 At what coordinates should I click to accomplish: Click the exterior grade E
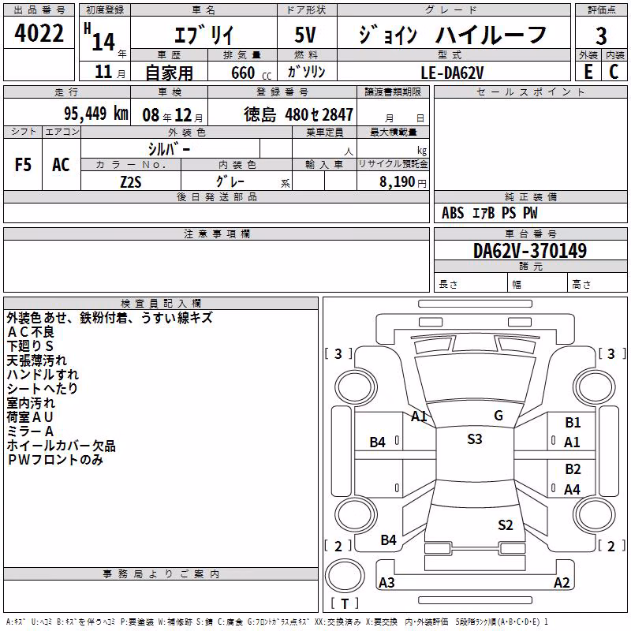point(588,72)
